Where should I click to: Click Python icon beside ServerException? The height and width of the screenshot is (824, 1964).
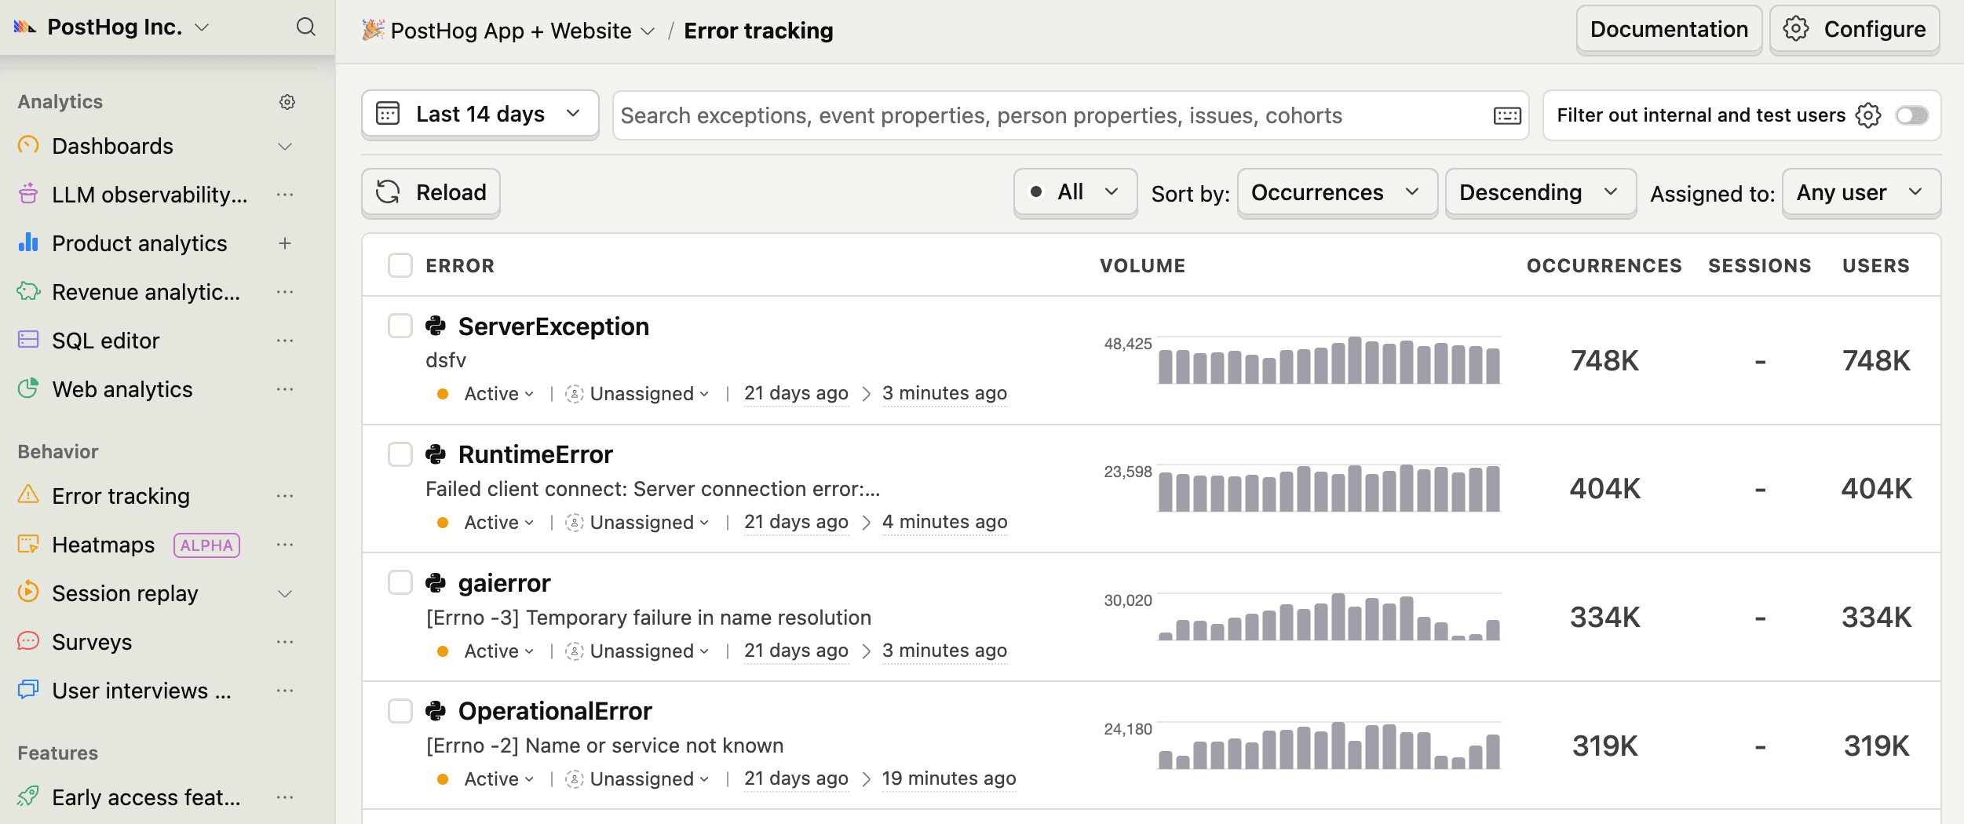click(436, 326)
